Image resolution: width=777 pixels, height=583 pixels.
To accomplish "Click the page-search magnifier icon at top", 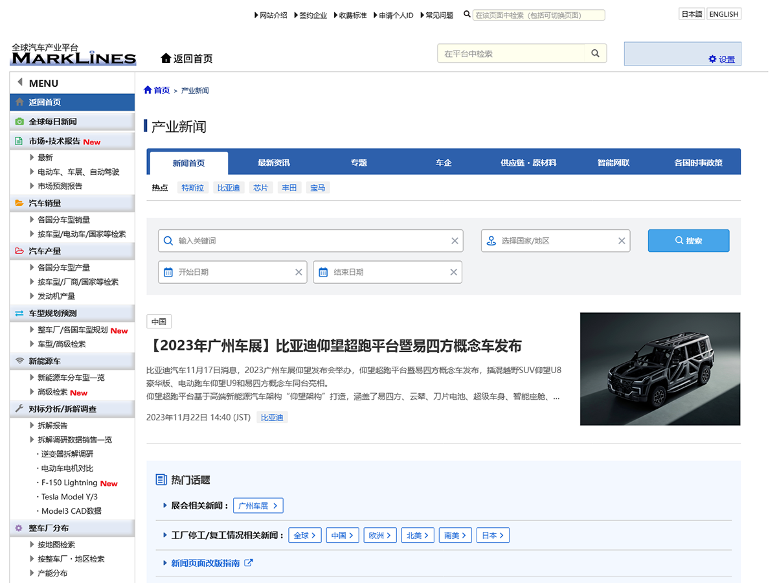I will (x=467, y=14).
